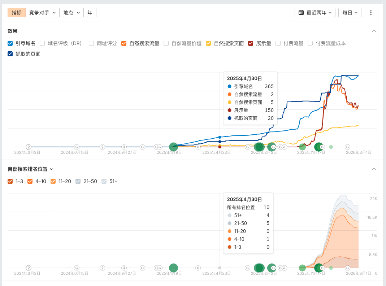This screenshot has width=386, height=286.
Task: Enable the 网址评分 checkbox
Action: (91, 43)
